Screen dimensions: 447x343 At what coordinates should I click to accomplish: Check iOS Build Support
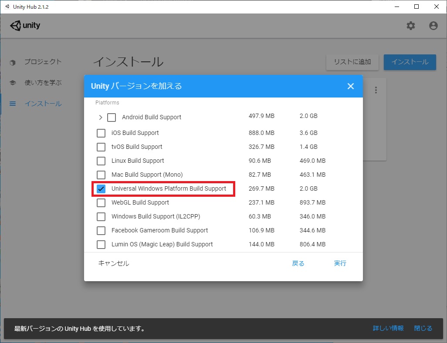coord(101,133)
